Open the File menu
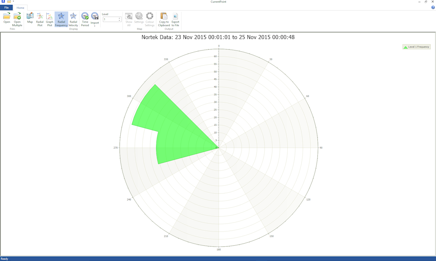The image size is (436, 261). click(x=6, y=8)
